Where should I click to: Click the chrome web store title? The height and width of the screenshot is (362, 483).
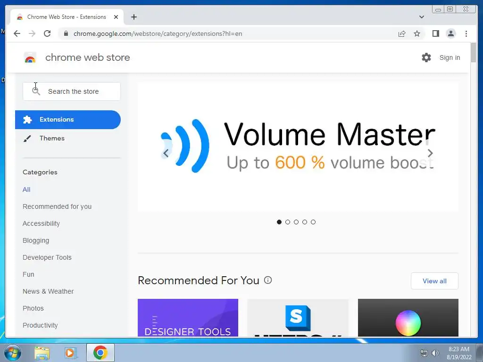click(87, 58)
